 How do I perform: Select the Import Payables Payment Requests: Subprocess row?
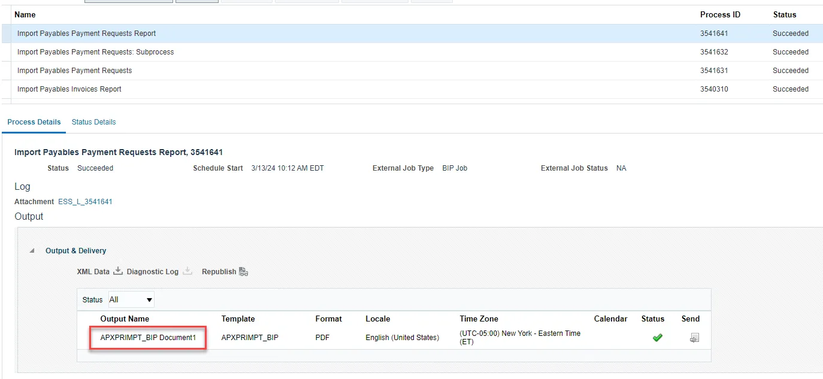coord(96,52)
